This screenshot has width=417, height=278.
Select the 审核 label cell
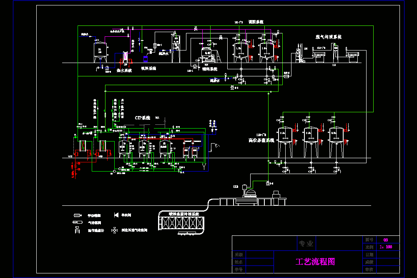[x=369, y=270]
